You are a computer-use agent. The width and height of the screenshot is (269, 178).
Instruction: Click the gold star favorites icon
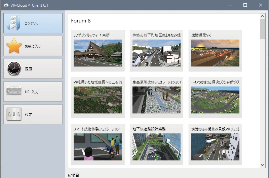pyautogui.click(x=14, y=46)
